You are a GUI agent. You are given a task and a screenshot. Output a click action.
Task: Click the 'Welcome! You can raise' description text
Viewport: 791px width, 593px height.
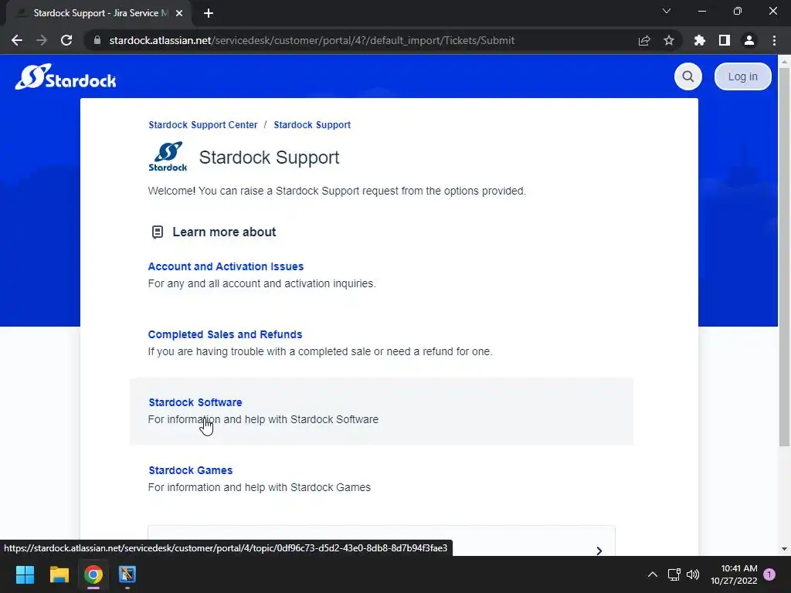pyautogui.click(x=337, y=191)
